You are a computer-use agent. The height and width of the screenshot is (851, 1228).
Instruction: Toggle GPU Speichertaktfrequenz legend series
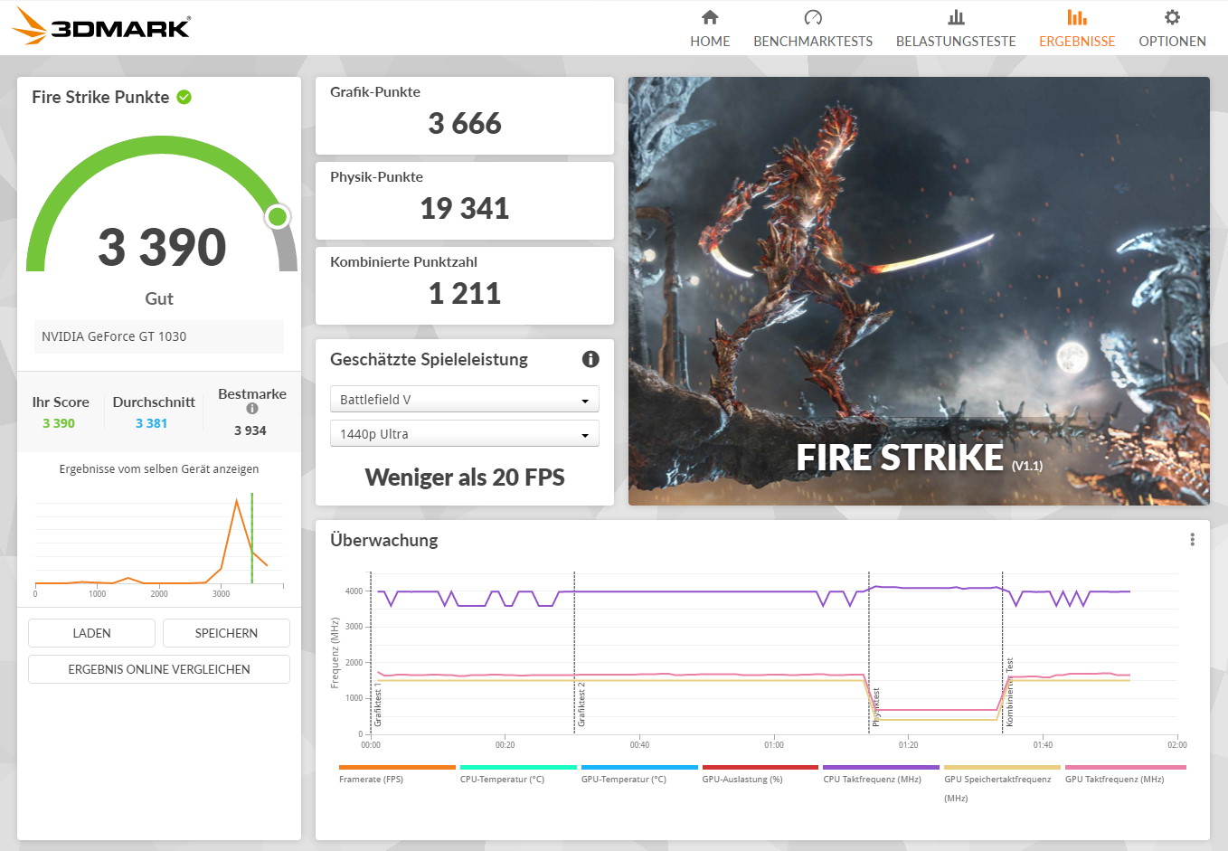point(997,788)
